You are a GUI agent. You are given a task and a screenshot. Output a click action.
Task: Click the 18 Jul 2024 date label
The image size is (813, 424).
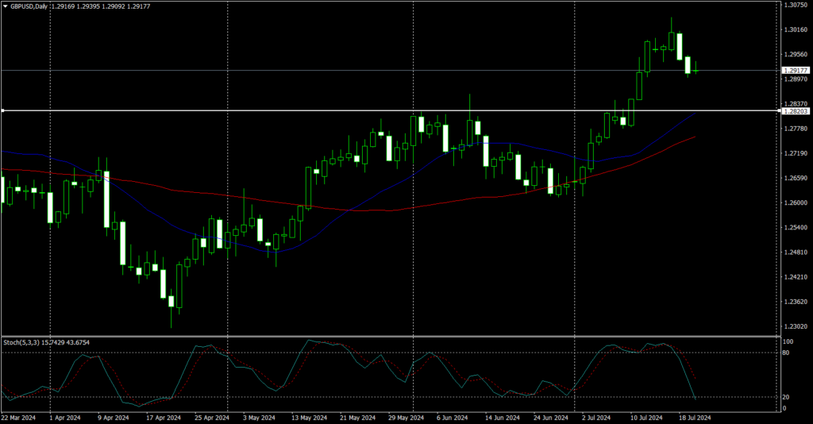pos(695,418)
